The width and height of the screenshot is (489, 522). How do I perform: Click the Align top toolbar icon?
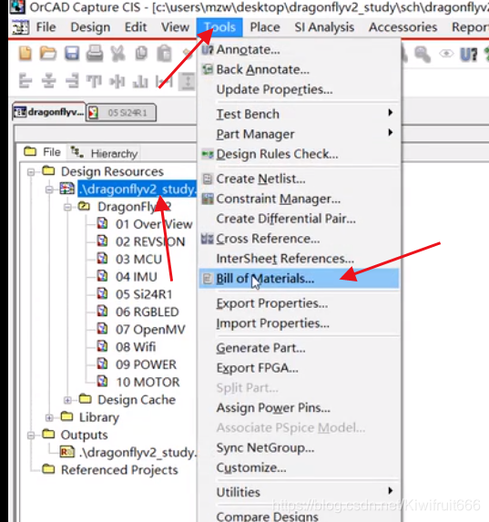94,81
